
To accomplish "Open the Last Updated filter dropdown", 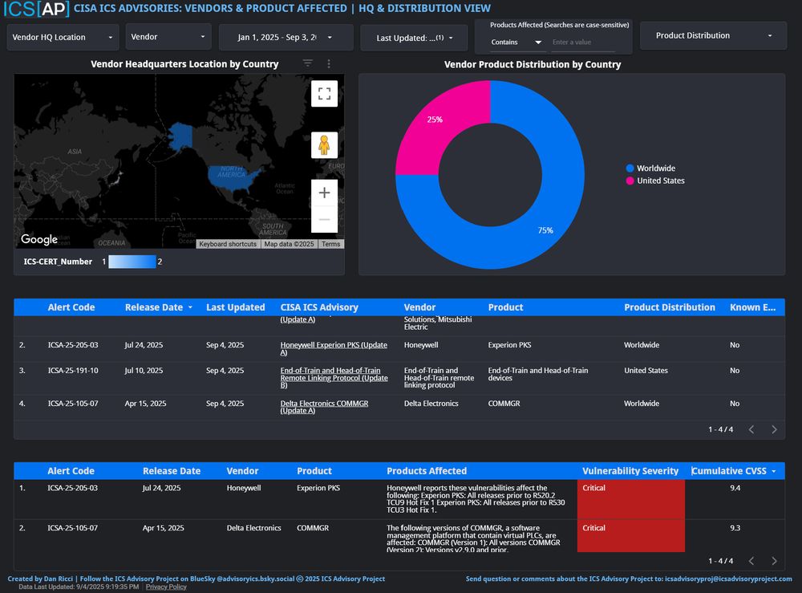I will click(414, 38).
